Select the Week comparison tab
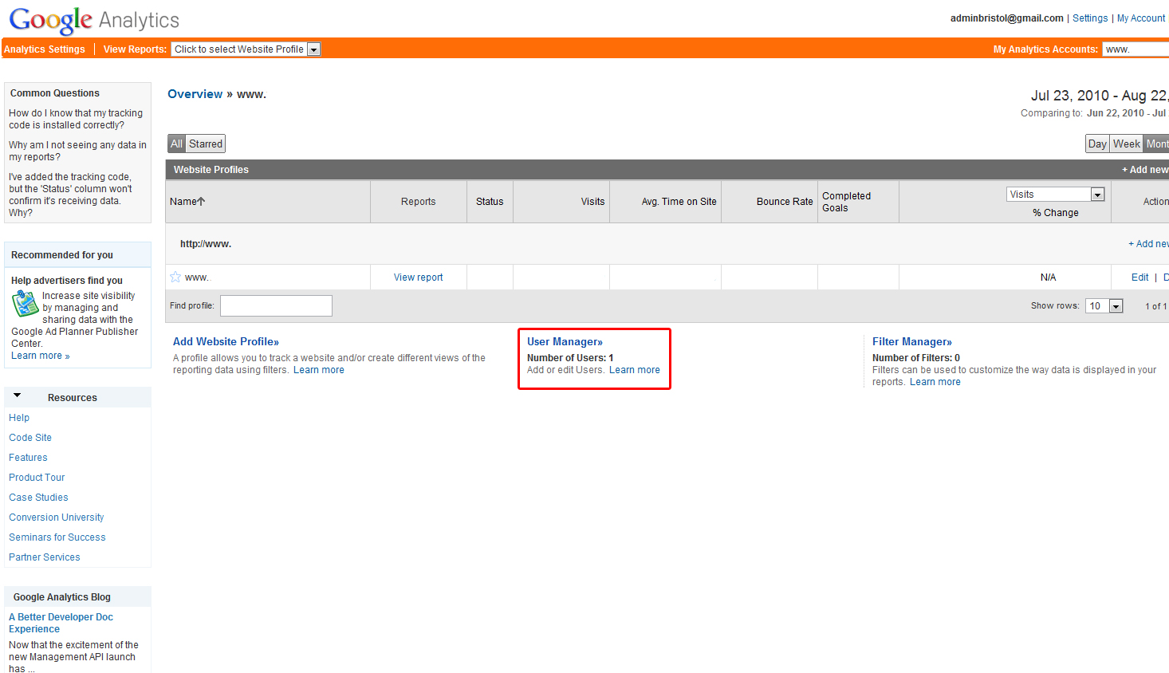Screen dimensions: 1169x673 pyautogui.click(x=1126, y=144)
